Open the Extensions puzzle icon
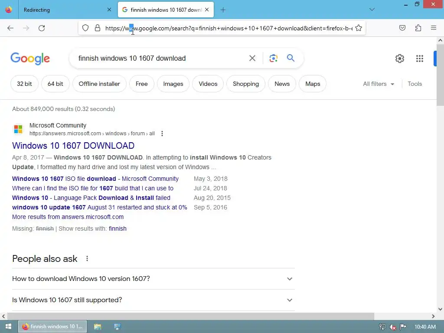 click(x=418, y=28)
